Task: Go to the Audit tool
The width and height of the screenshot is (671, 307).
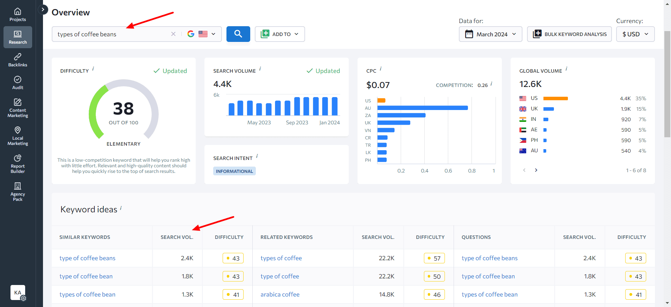Action: (17, 83)
